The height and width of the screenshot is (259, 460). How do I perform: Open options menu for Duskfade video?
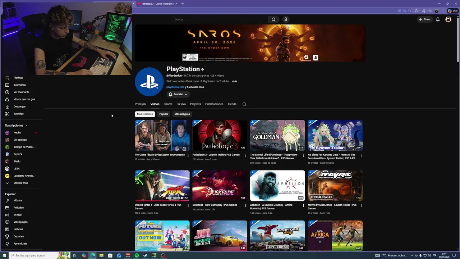[246, 205]
